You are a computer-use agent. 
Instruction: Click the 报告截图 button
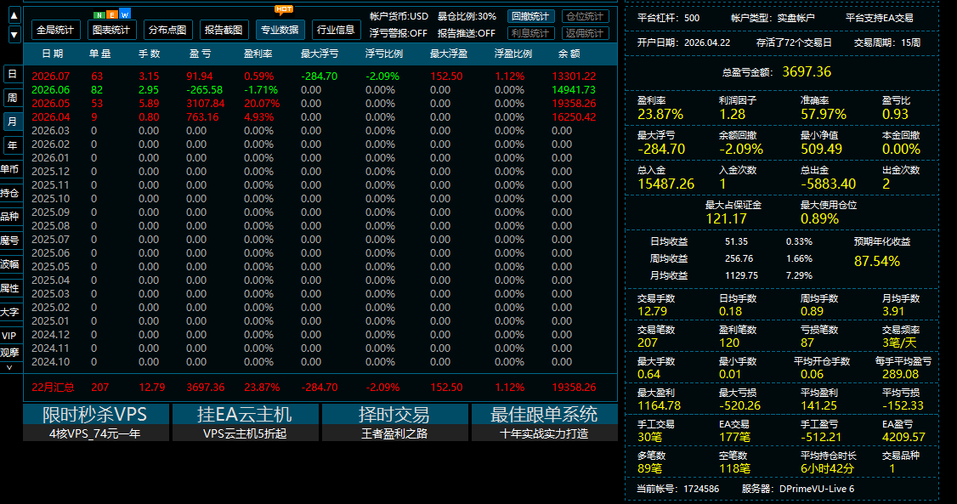(224, 30)
